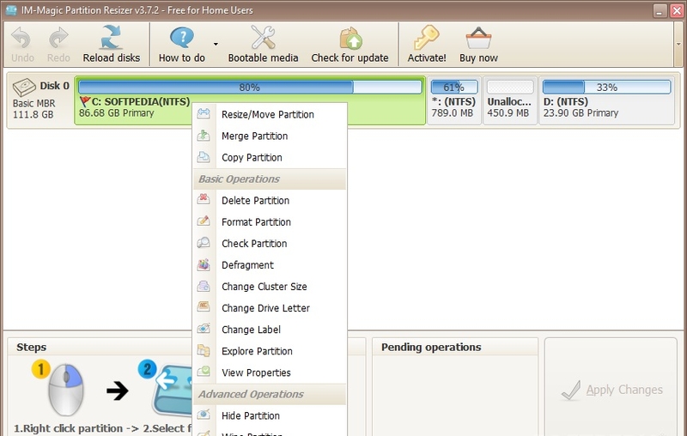Click the Undo arrow icon
The height and width of the screenshot is (436, 687).
[x=21, y=38]
